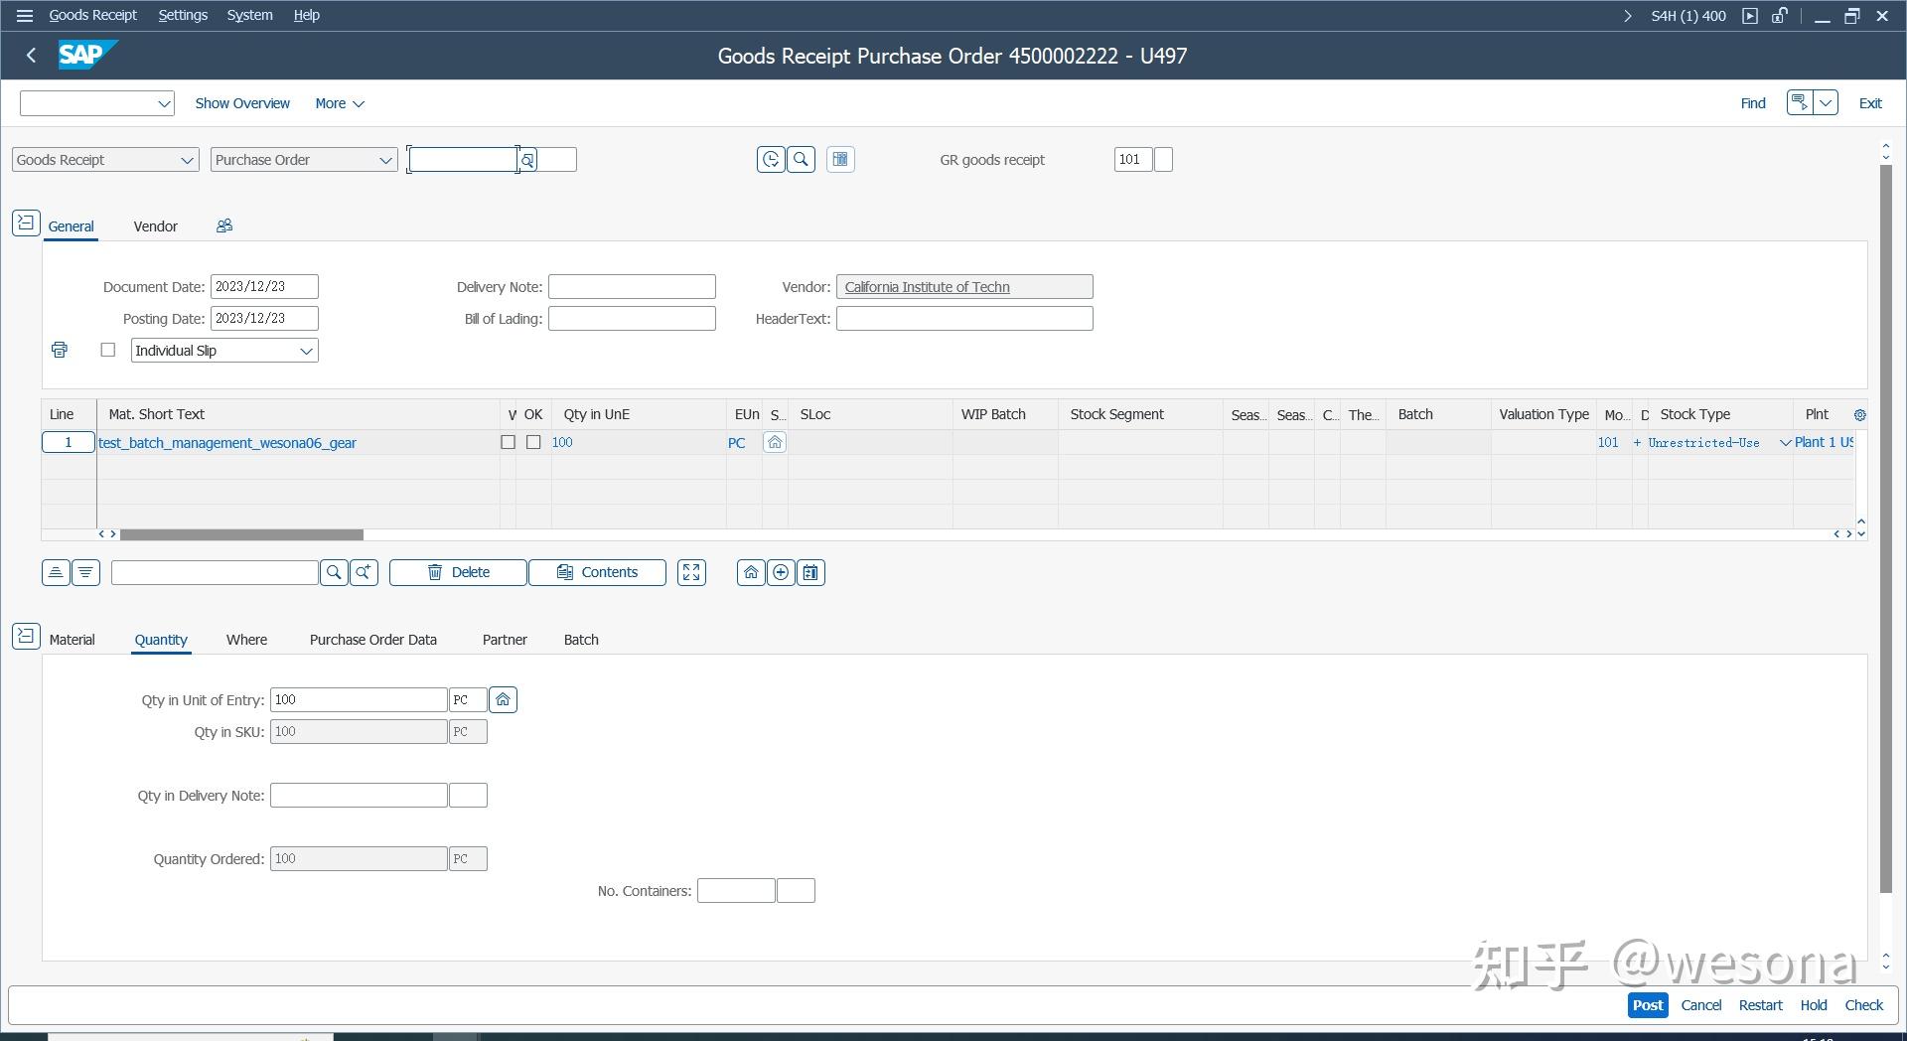Click the Show Overview link

click(x=242, y=103)
